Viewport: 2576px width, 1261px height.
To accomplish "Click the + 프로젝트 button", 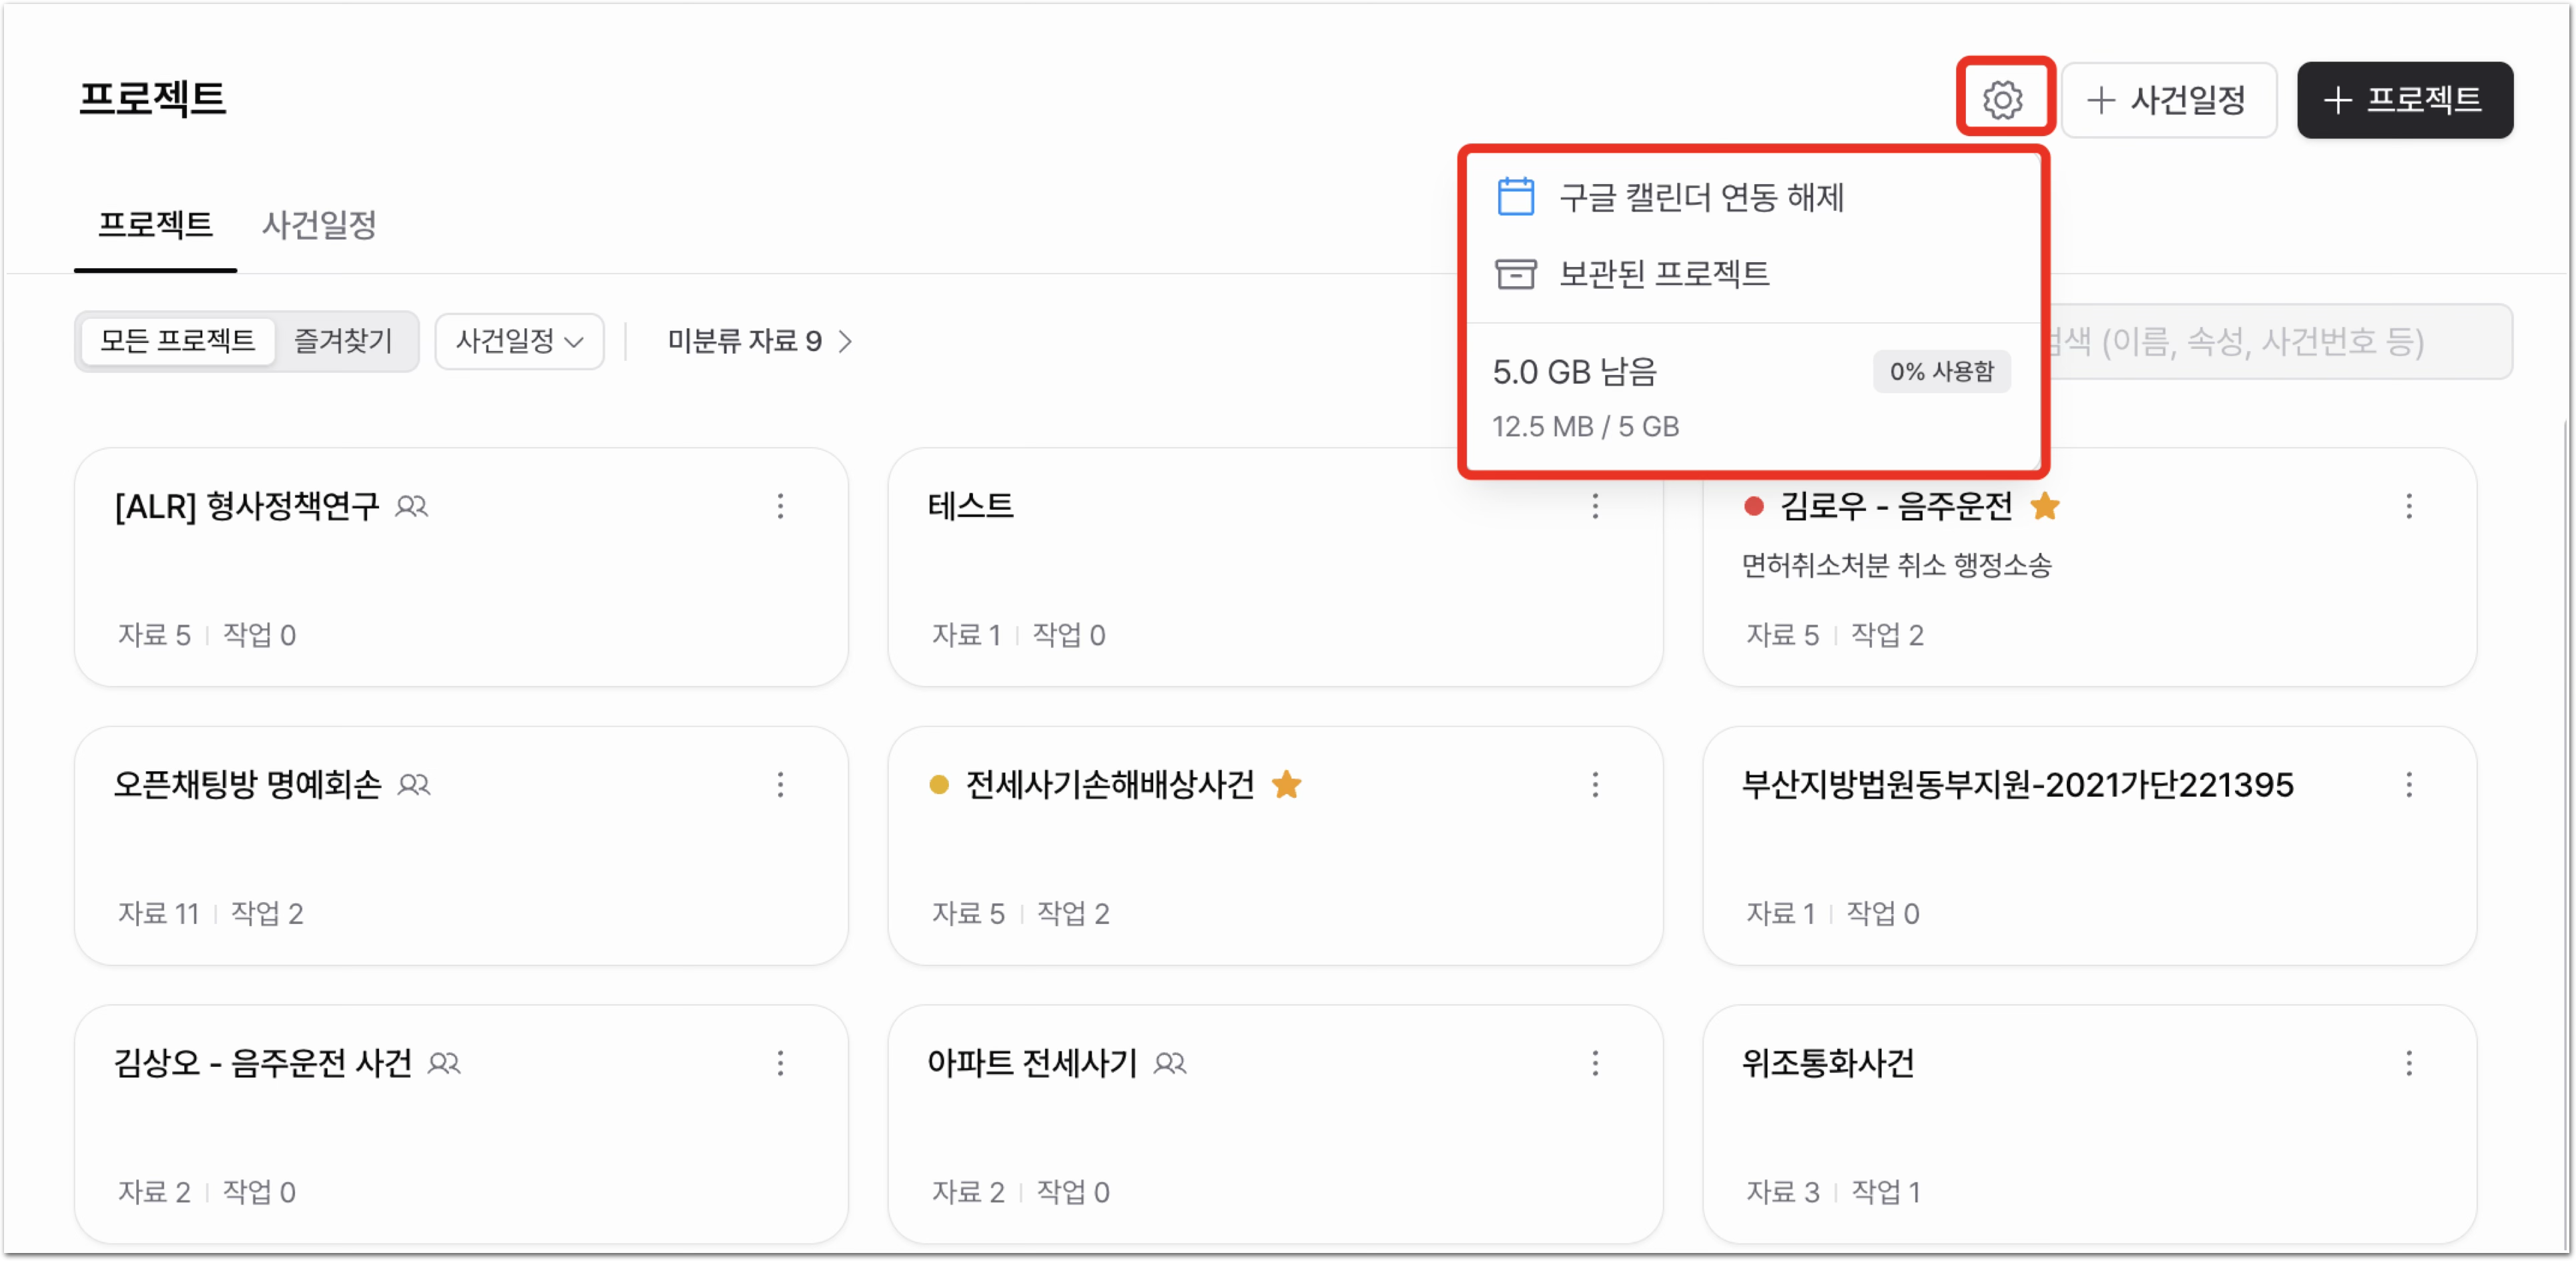I will (2404, 100).
